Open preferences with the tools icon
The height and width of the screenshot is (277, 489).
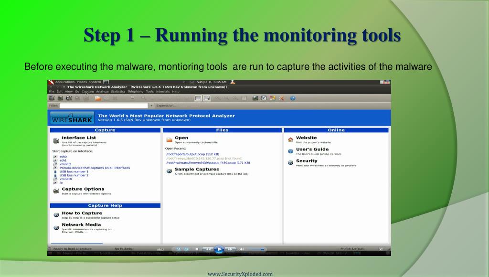281,98
